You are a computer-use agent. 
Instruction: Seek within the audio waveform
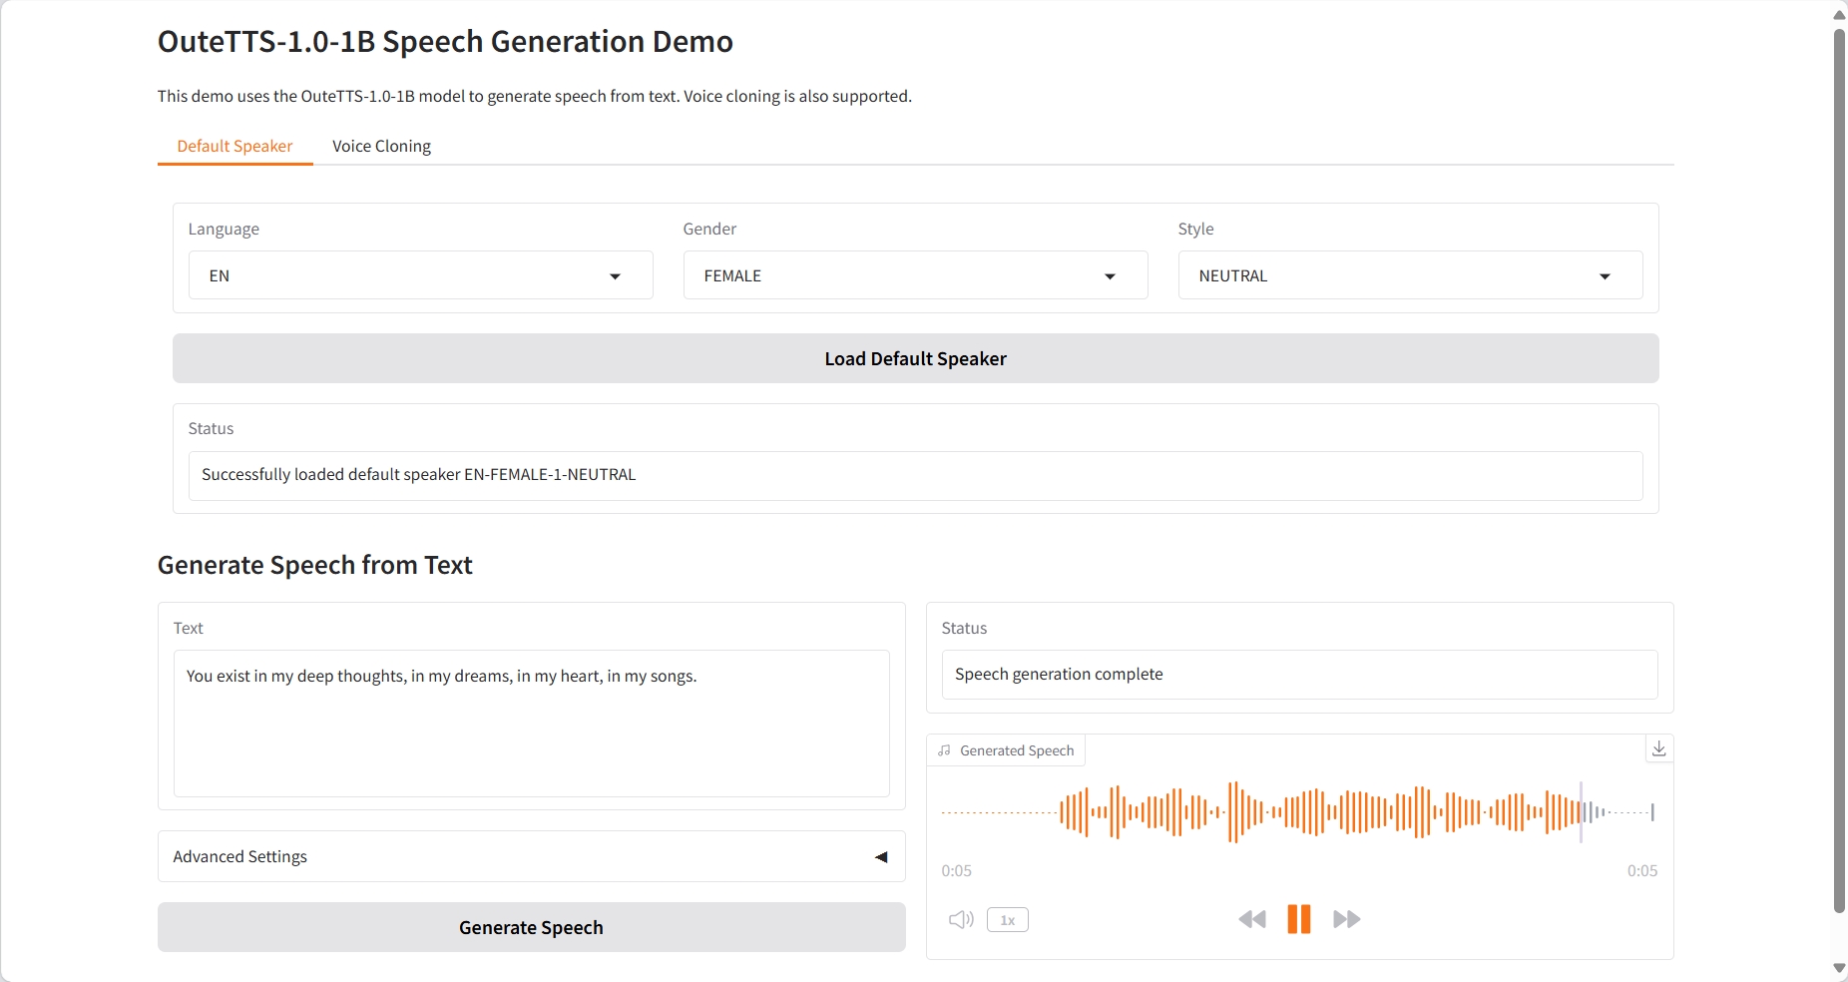click(1297, 812)
